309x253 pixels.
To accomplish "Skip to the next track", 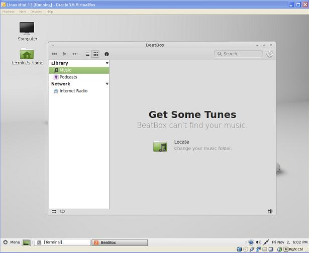I will click(75, 54).
